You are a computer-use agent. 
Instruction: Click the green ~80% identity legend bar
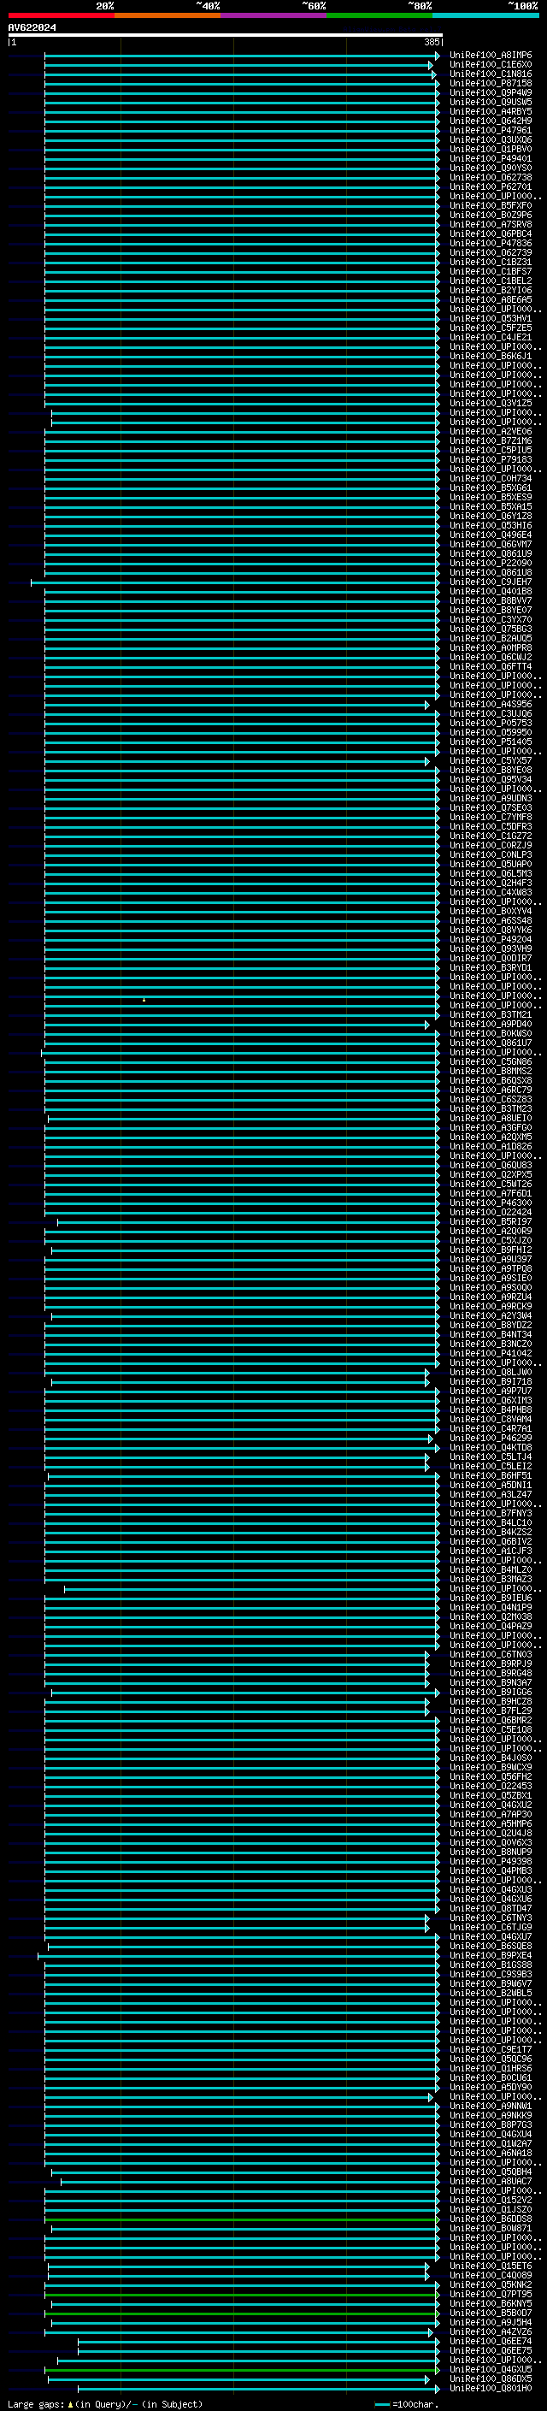[x=379, y=15]
